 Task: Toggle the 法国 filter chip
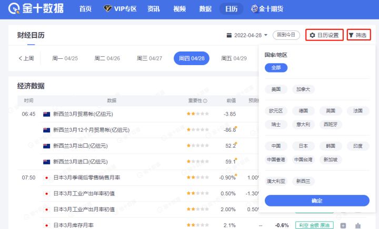[358, 111]
